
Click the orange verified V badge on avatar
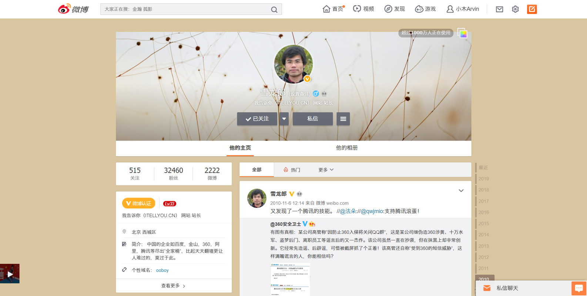[307, 79]
